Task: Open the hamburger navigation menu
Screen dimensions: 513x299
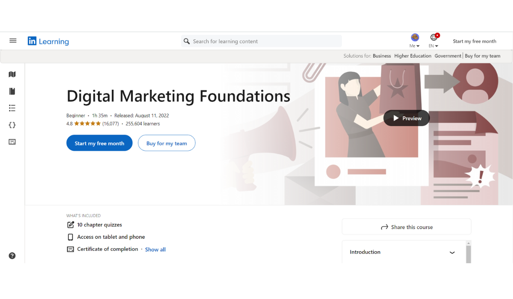Action: point(13,41)
